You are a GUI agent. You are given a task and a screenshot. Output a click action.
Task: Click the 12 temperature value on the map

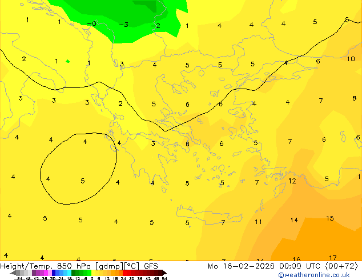[292, 181]
